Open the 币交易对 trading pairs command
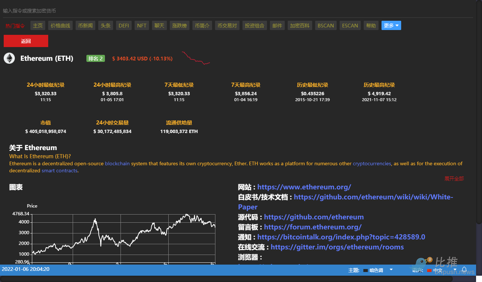This screenshot has width=482, height=282. [x=227, y=26]
